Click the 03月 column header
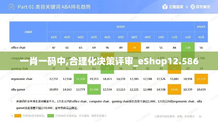Screen dimensions: 218x122 click(67, 37)
